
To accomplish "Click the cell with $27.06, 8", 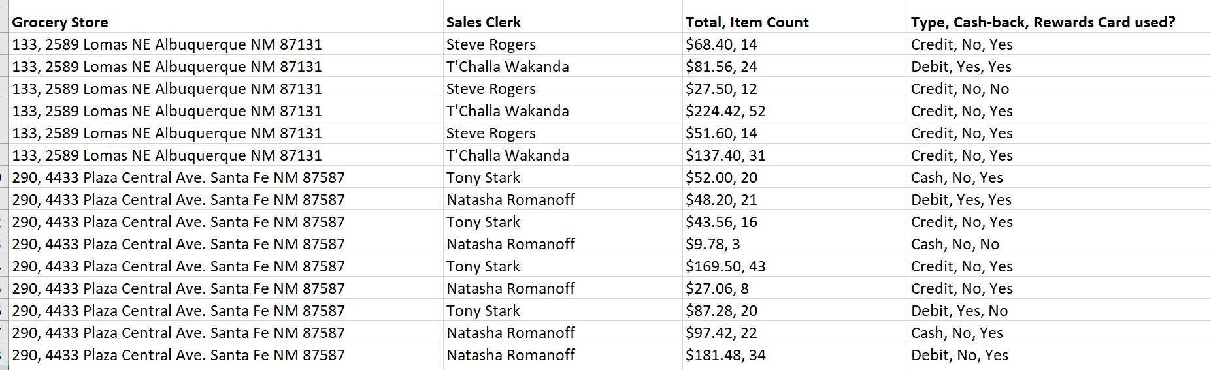I will pyautogui.click(x=795, y=288).
